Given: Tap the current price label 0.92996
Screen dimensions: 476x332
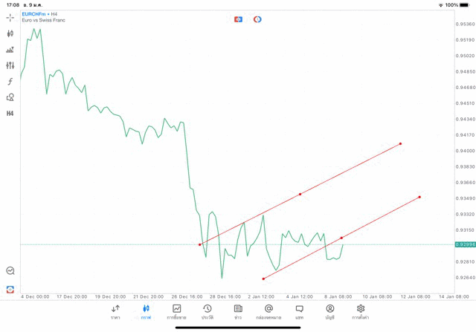Looking at the screenshot, I should (464, 244).
